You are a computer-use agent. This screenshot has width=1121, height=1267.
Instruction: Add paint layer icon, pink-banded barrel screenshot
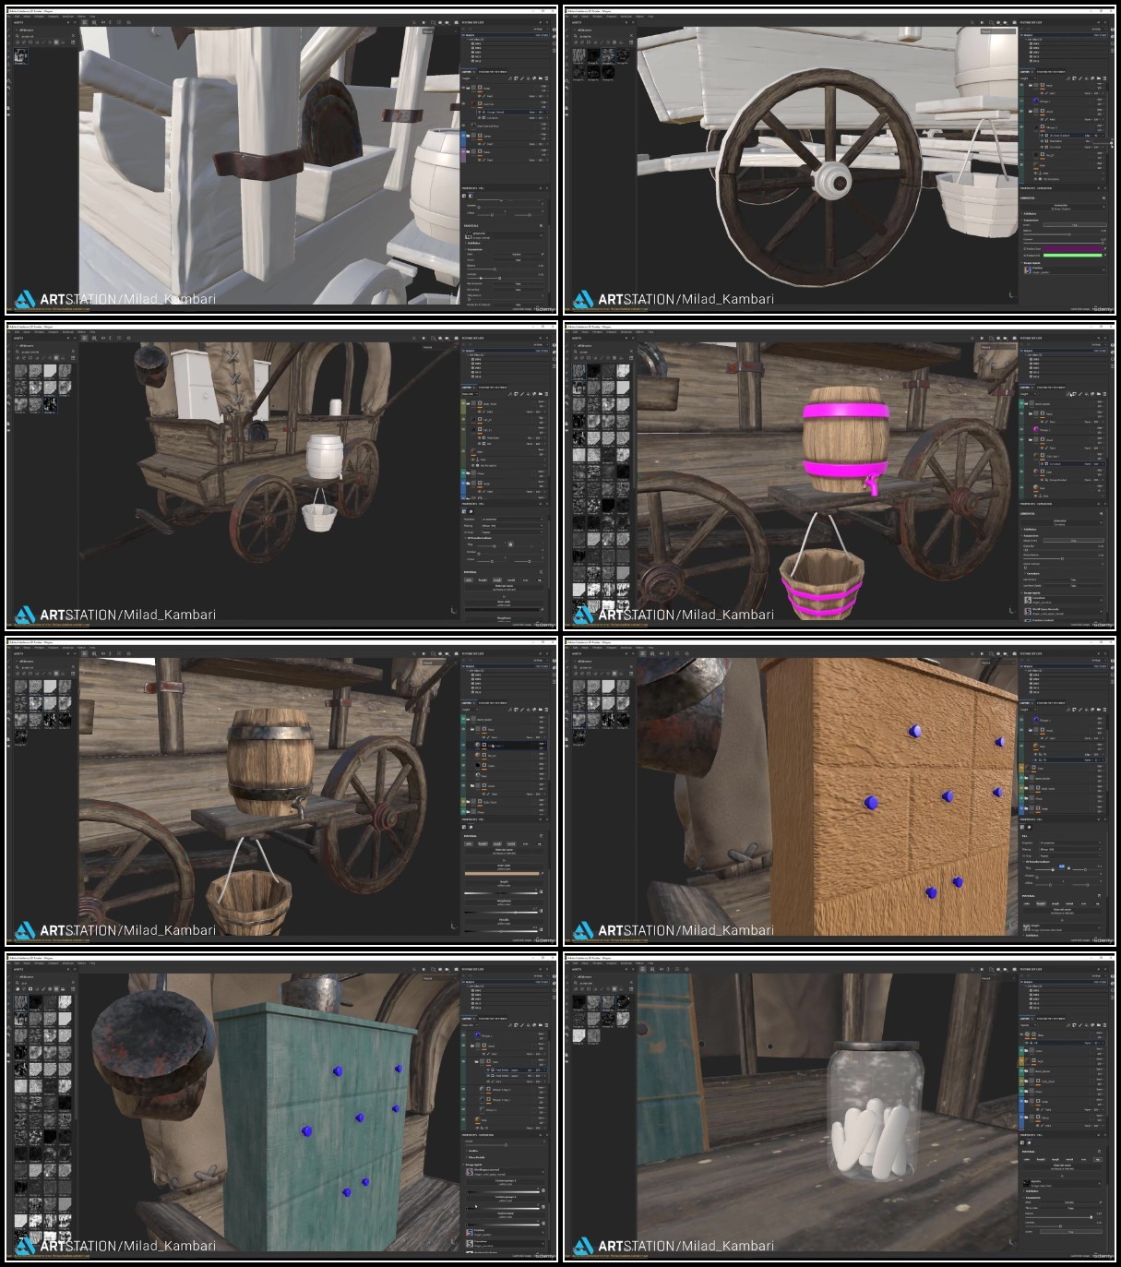tap(1080, 394)
